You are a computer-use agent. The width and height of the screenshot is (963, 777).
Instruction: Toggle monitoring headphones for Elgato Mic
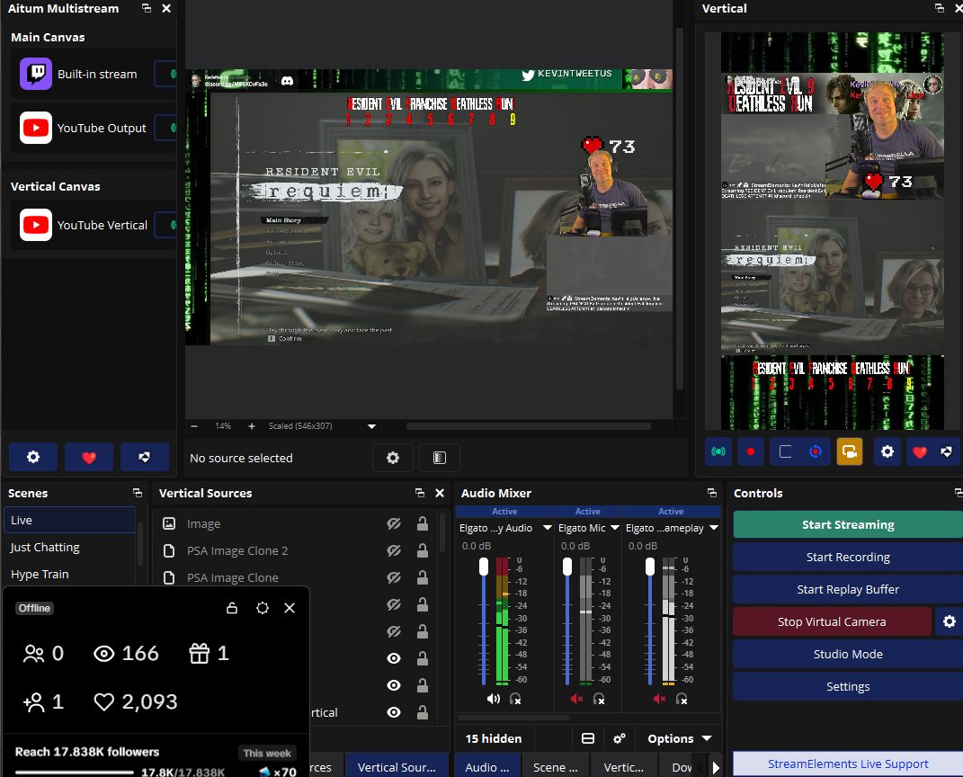pos(599,699)
